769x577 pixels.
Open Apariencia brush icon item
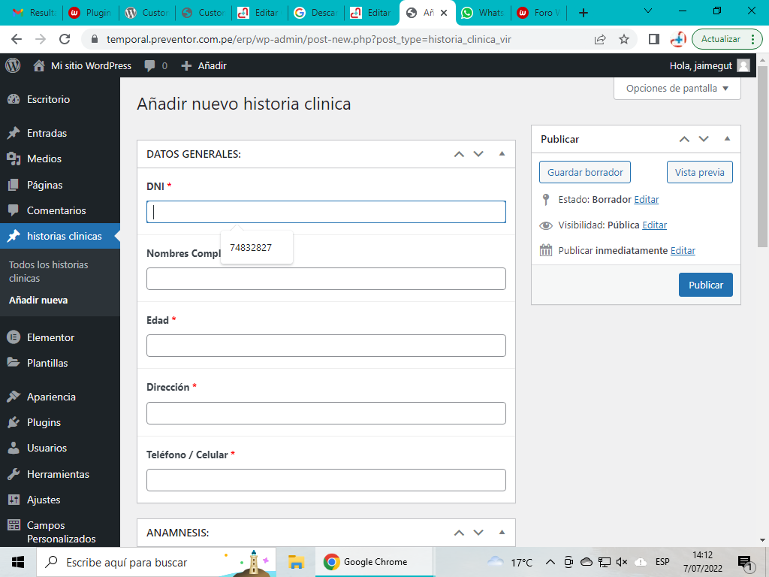(x=14, y=397)
